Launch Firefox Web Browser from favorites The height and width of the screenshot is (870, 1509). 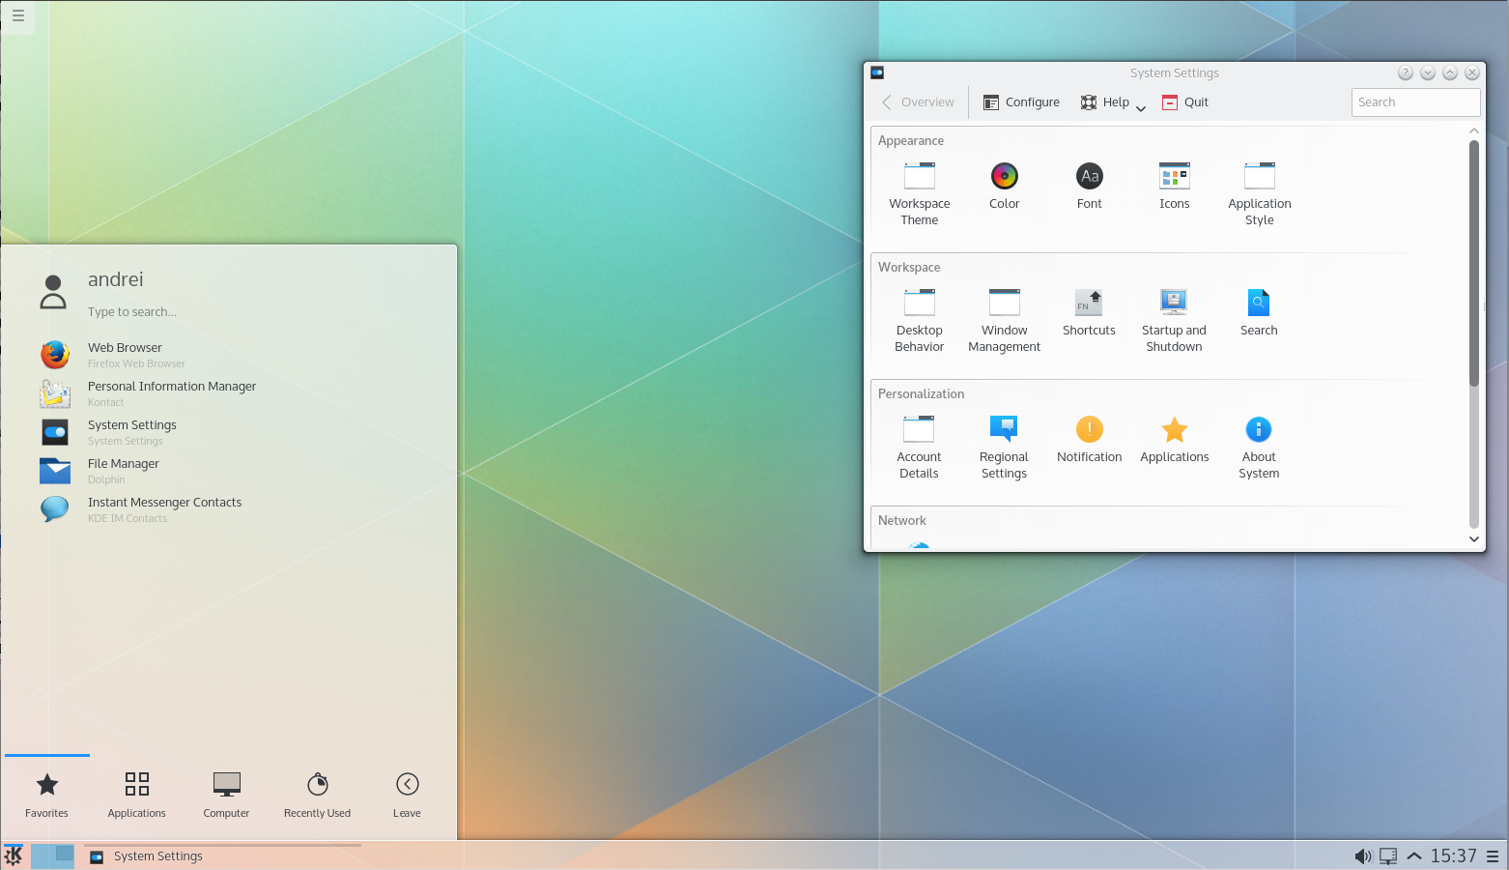(x=228, y=355)
